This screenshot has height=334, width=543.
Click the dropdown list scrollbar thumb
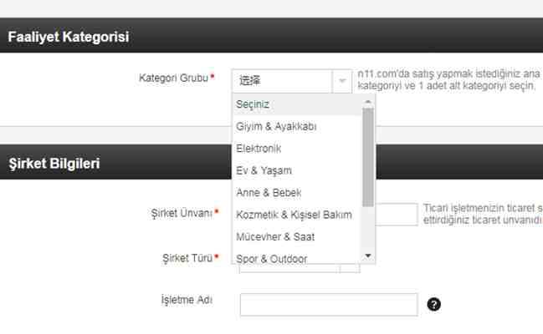(x=368, y=156)
